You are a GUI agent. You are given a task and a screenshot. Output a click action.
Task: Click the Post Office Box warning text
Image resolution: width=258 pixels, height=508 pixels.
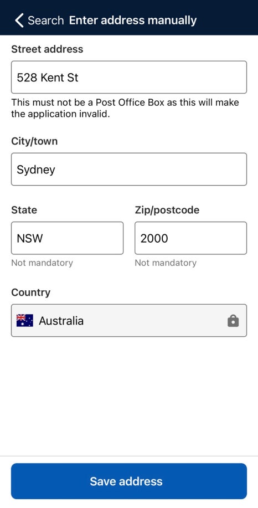pyautogui.click(x=125, y=108)
